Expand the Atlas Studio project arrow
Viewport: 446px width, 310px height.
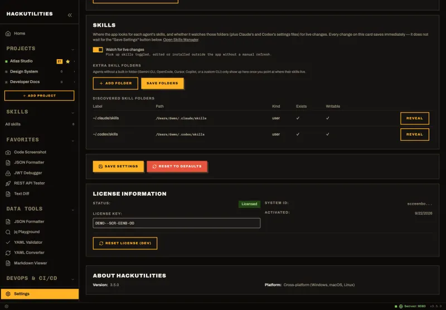click(75, 61)
